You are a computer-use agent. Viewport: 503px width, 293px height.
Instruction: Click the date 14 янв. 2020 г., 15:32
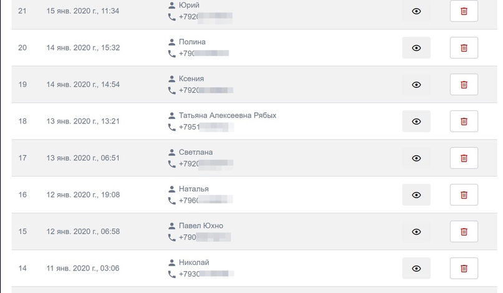click(x=83, y=48)
